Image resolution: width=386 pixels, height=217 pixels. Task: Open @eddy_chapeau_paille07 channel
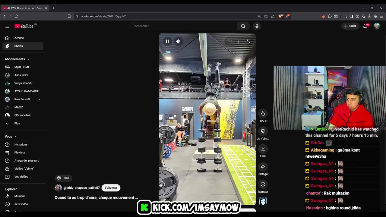click(x=81, y=188)
